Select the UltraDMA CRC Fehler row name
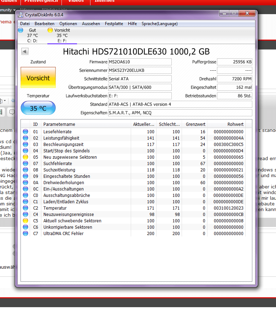The image size is (276, 310). [x=64, y=234]
